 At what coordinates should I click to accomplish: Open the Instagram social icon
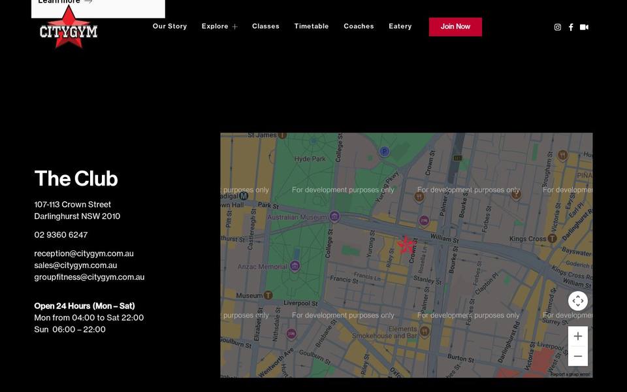click(557, 27)
